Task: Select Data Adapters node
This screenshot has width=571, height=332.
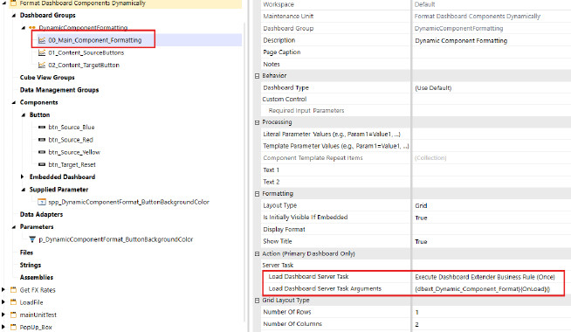Action: point(41,214)
